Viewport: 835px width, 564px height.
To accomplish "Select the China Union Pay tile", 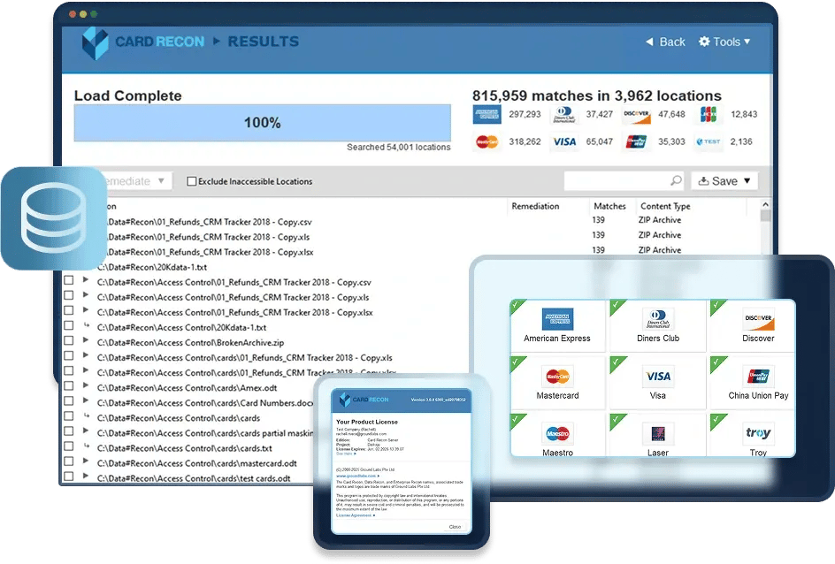I will (758, 384).
